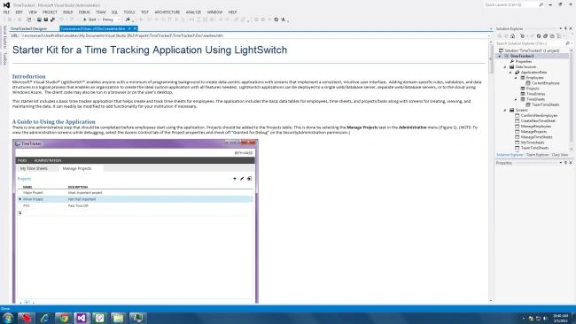Viewport: 576px width, 324px height.
Task: Click the Start debug button label
Action: [x=92, y=19]
